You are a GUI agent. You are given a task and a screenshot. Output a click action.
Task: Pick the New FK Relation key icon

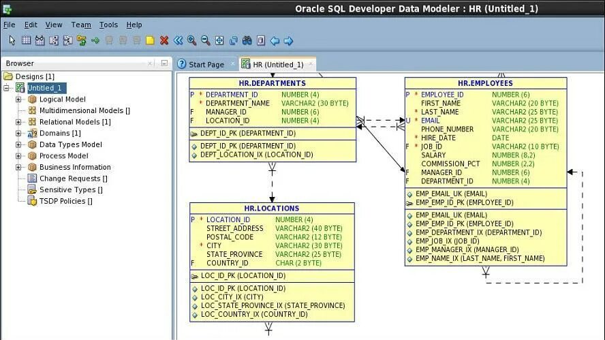(x=81, y=40)
